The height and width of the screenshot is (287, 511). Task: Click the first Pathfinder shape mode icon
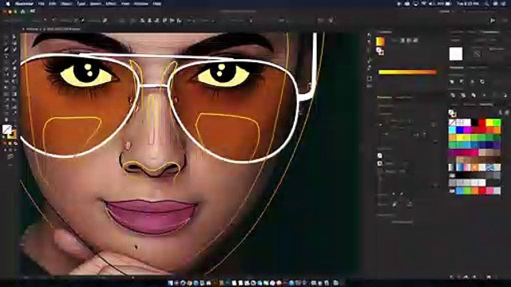[452, 81]
